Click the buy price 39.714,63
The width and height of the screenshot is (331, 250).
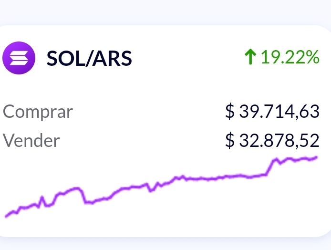point(279,111)
